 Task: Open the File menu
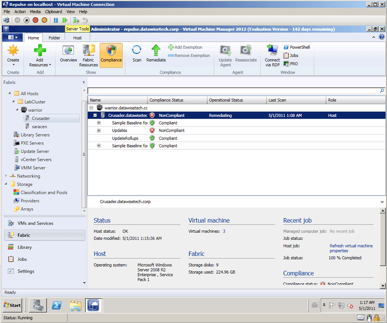7,12
